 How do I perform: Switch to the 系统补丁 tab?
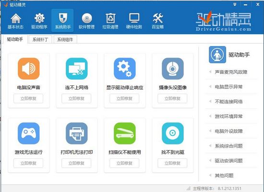click(40, 39)
